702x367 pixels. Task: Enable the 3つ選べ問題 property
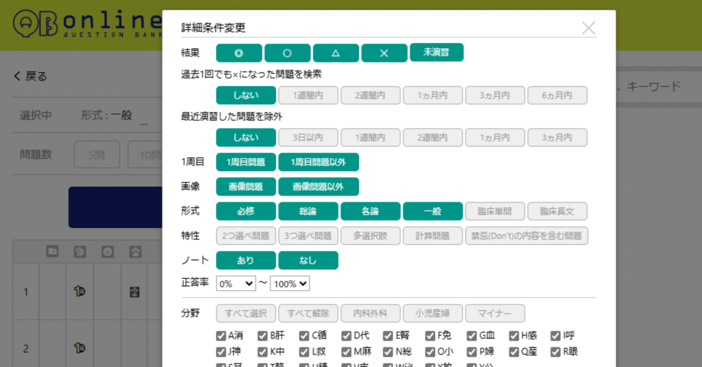click(x=308, y=236)
